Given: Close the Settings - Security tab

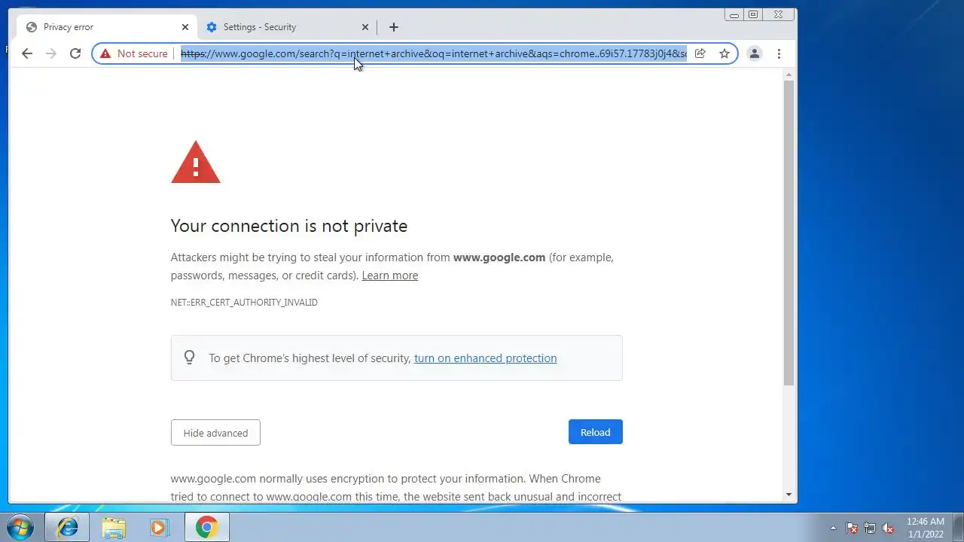Looking at the screenshot, I should (365, 27).
